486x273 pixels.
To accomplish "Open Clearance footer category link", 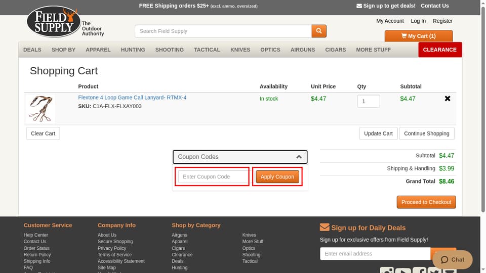I will [x=182, y=255].
